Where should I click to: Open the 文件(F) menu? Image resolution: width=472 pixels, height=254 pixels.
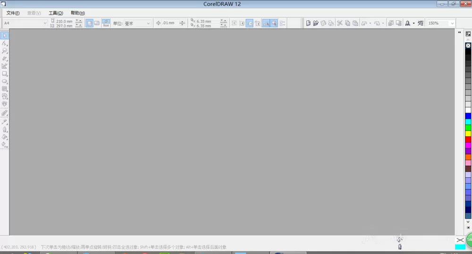coord(13,13)
